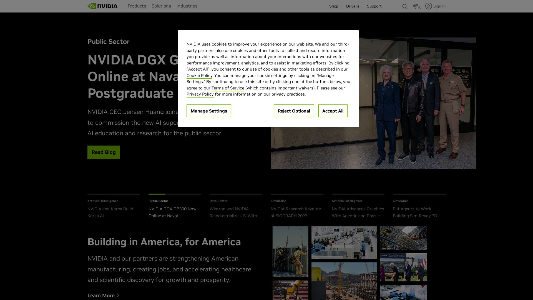Open the Products menu

[x=137, y=6]
